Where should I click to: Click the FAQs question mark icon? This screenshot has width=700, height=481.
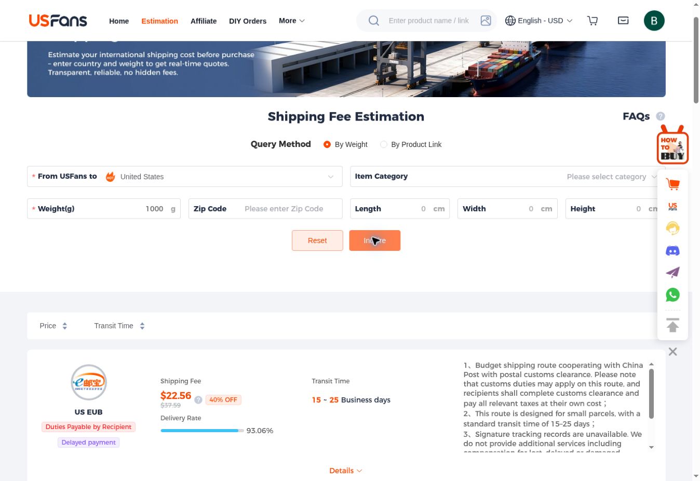(660, 116)
